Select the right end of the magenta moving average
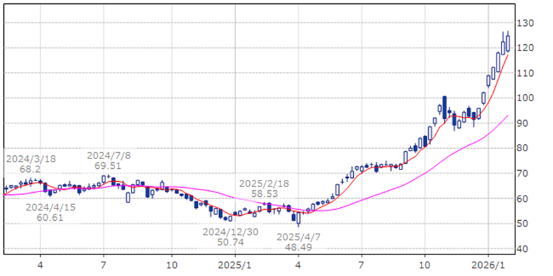This screenshot has height=276, width=553. coord(507,116)
